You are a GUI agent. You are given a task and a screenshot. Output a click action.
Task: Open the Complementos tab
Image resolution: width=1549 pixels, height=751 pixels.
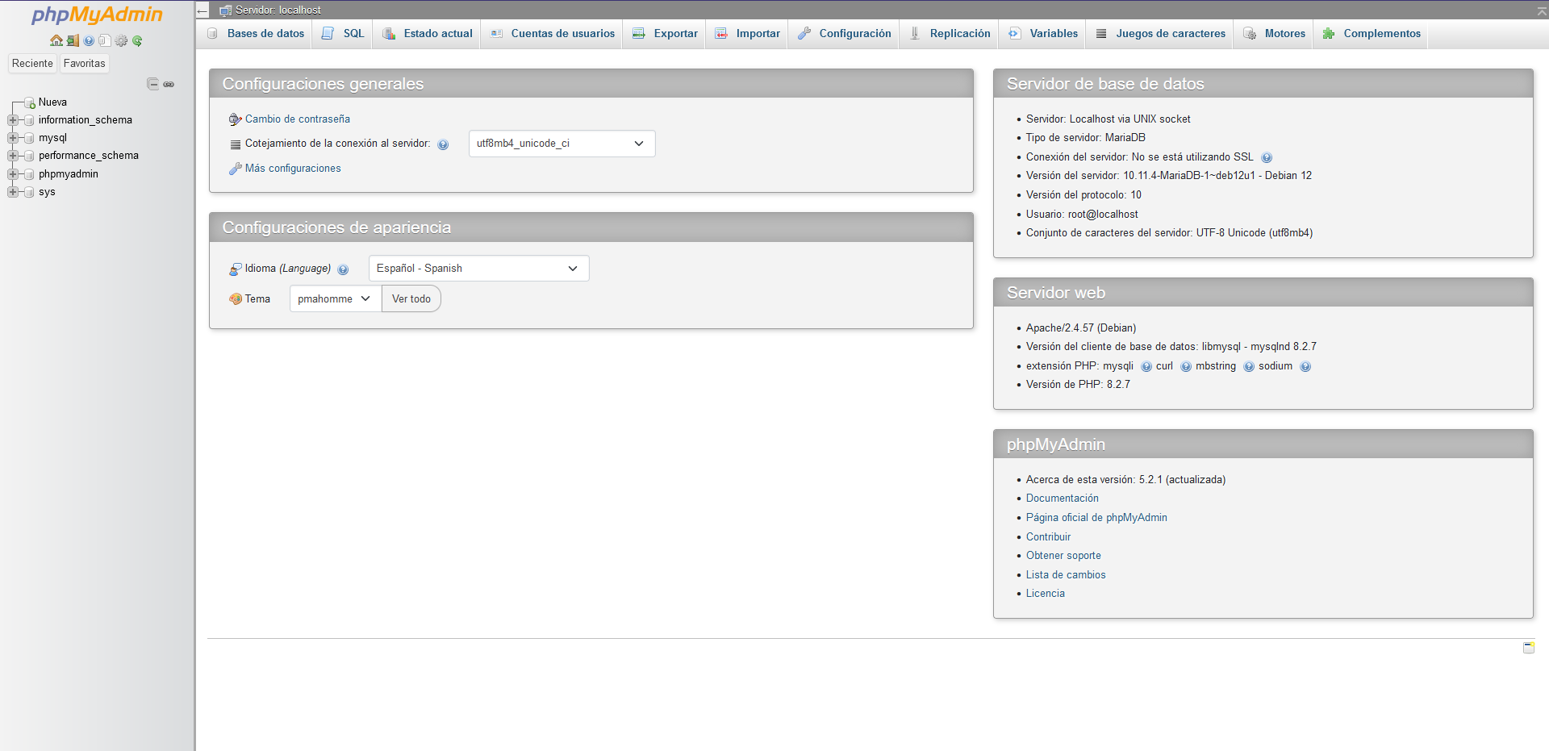(1372, 34)
